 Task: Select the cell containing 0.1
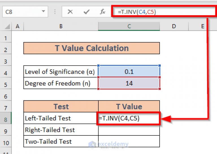click(129, 72)
